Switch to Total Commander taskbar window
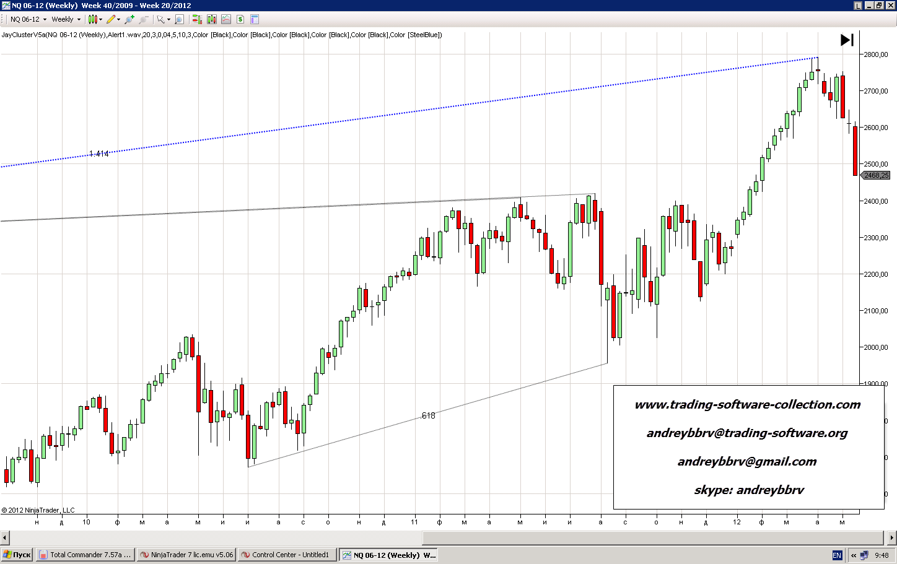The image size is (897, 564). [85, 555]
